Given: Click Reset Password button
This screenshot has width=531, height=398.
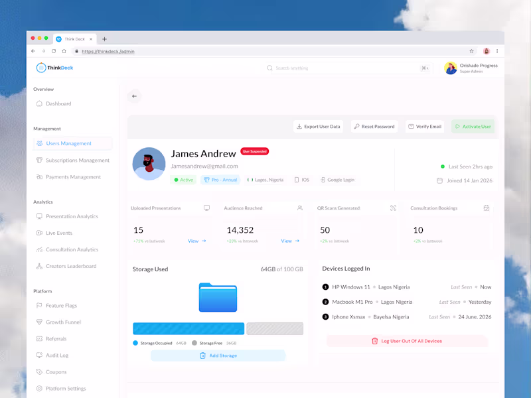Looking at the screenshot, I should pyautogui.click(x=374, y=127).
